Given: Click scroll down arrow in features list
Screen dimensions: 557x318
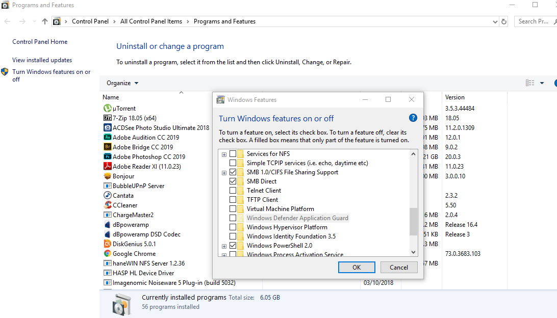Looking at the screenshot, I should coord(413,252).
